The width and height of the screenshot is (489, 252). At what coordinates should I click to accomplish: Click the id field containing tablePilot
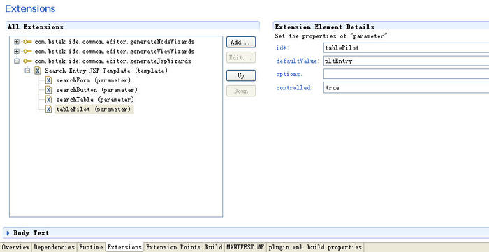click(x=406, y=48)
